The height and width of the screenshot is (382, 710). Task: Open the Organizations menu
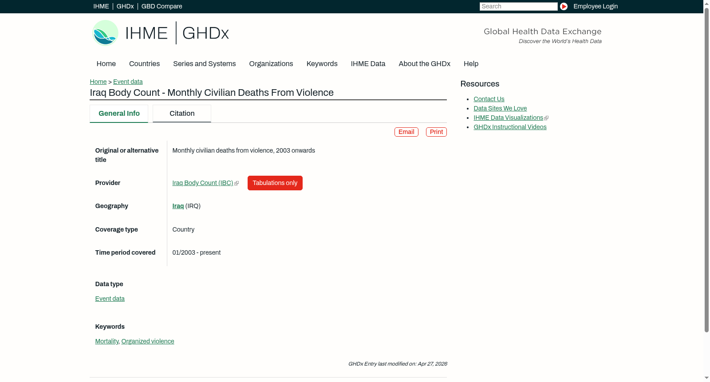coord(271,64)
